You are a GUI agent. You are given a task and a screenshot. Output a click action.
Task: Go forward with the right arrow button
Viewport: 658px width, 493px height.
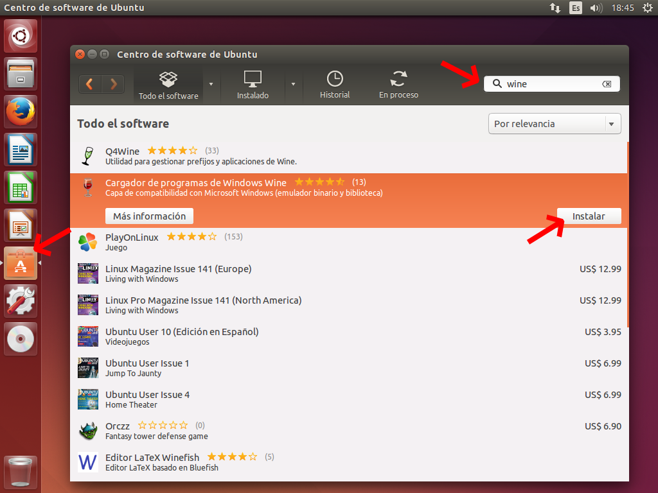coord(113,84)
